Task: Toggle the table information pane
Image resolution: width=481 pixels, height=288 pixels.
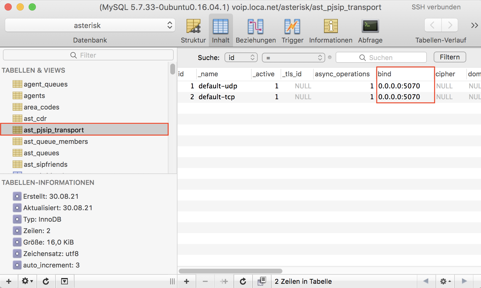Action: 64,281
